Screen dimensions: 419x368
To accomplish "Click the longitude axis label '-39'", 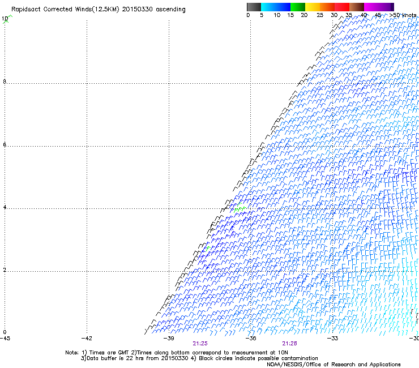I will tap(169, 339).
